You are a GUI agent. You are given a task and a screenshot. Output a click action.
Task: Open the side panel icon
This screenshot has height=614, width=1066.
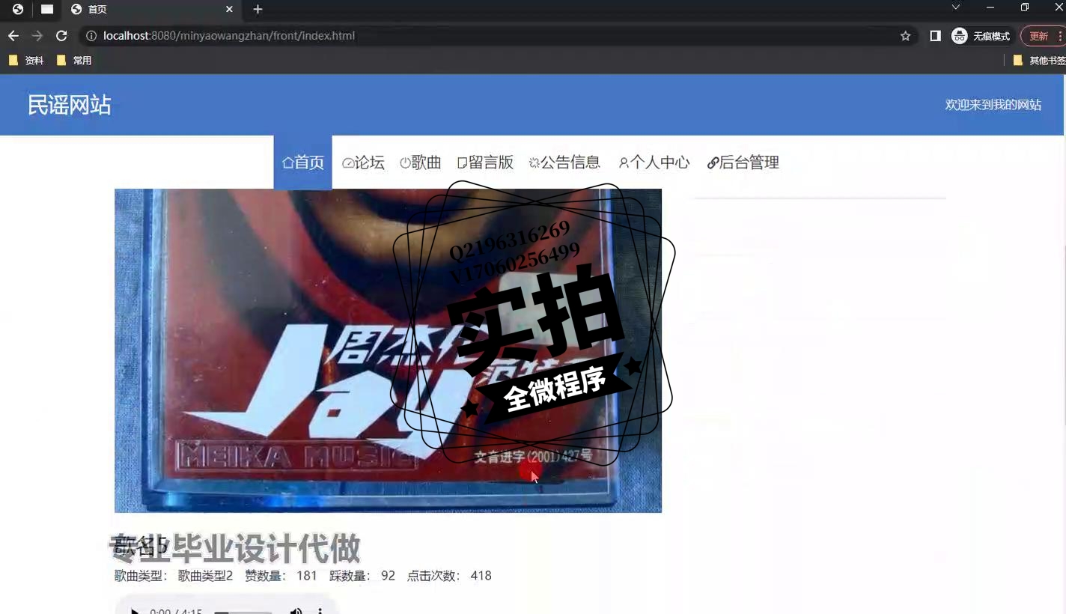tap(935, 36)
